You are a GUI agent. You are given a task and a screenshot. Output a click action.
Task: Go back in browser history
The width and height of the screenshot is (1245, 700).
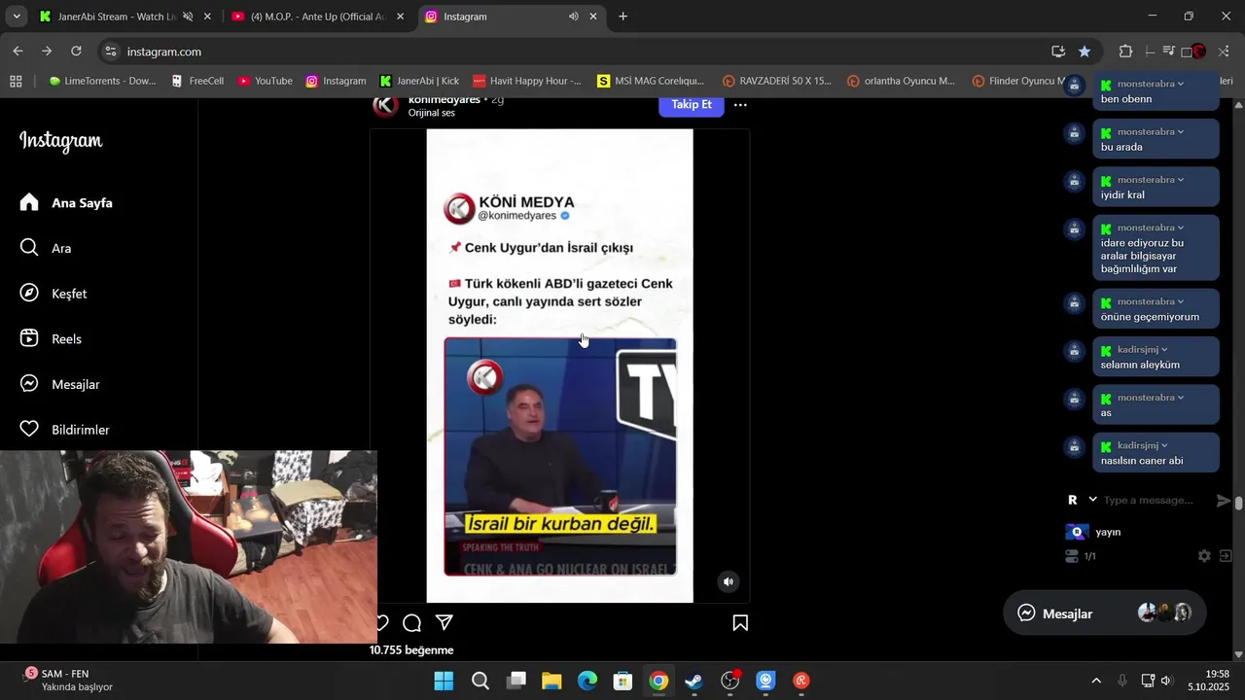pyautogui.click(x=18, y=52)
